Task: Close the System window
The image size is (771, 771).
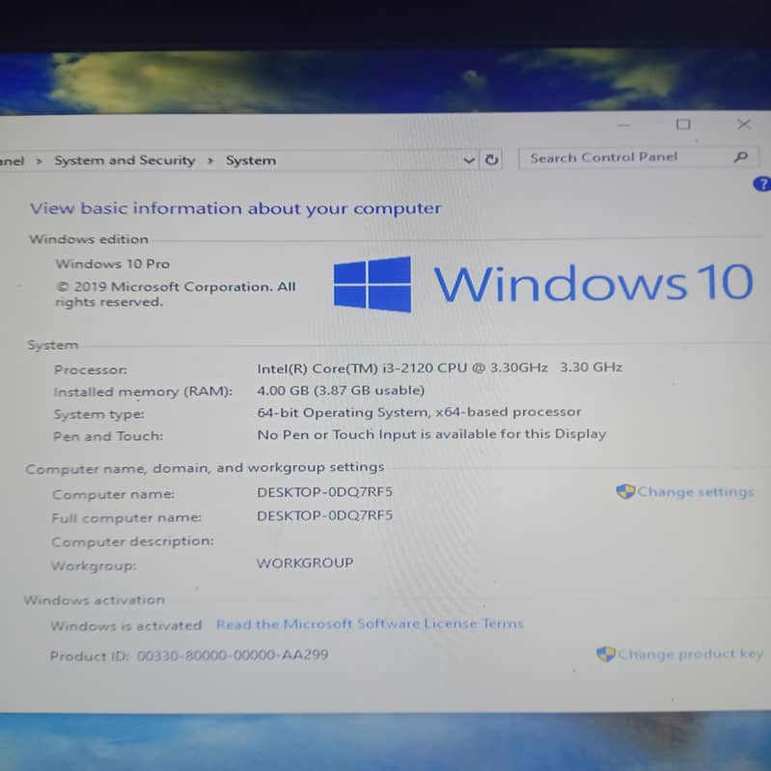Action: pos(743,124)
